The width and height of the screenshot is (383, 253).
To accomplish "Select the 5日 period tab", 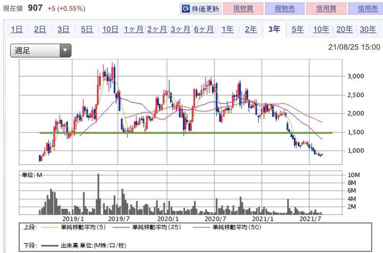I will (x=87, y=29).
